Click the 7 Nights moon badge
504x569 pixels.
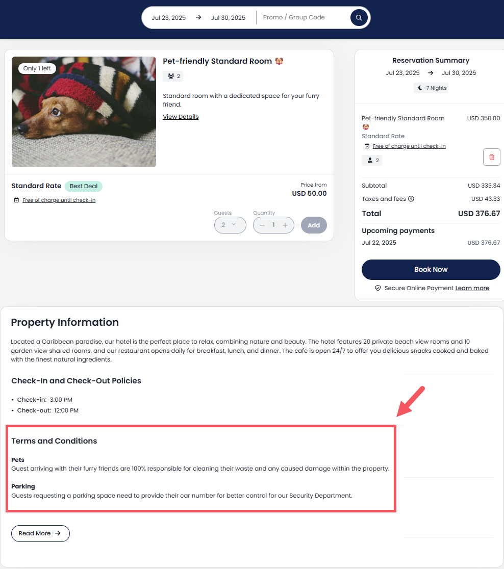(431, 88)
